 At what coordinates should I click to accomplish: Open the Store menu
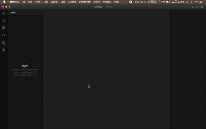click(97, 2)
